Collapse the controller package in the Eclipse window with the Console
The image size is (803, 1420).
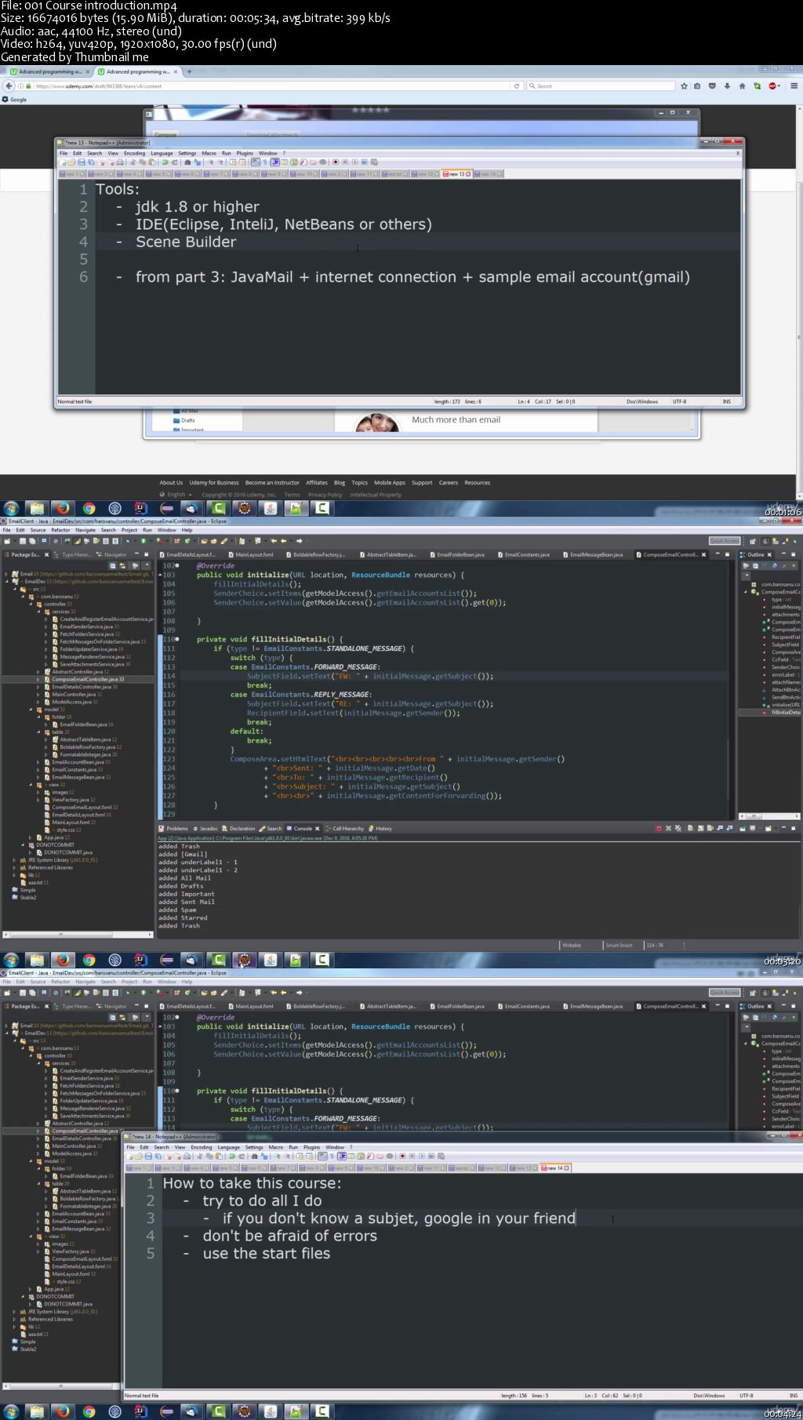(x=31, y=605)
